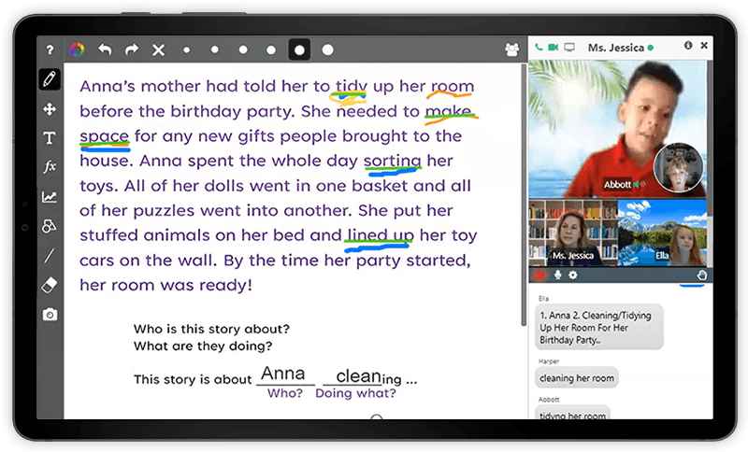Image resolution: width=748 pixels, height=452 pixels.
Task: Open the color wheel picker
Action: click(x=78, y=49)
